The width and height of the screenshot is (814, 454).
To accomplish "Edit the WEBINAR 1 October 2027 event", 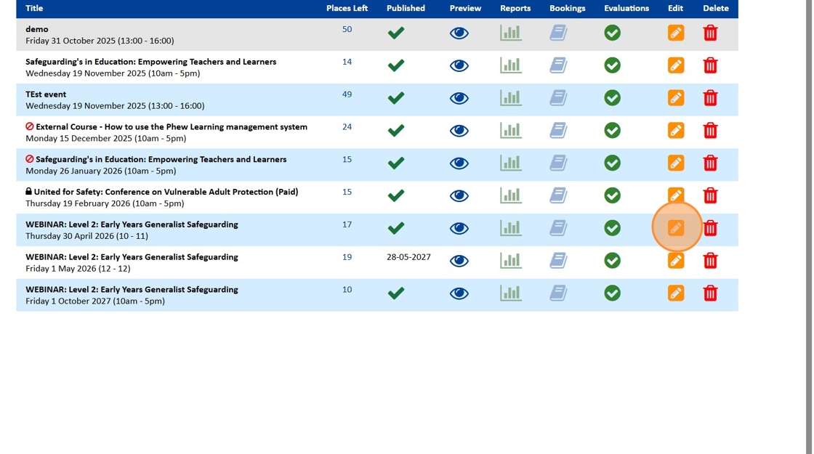I will [x=676, y=293].
